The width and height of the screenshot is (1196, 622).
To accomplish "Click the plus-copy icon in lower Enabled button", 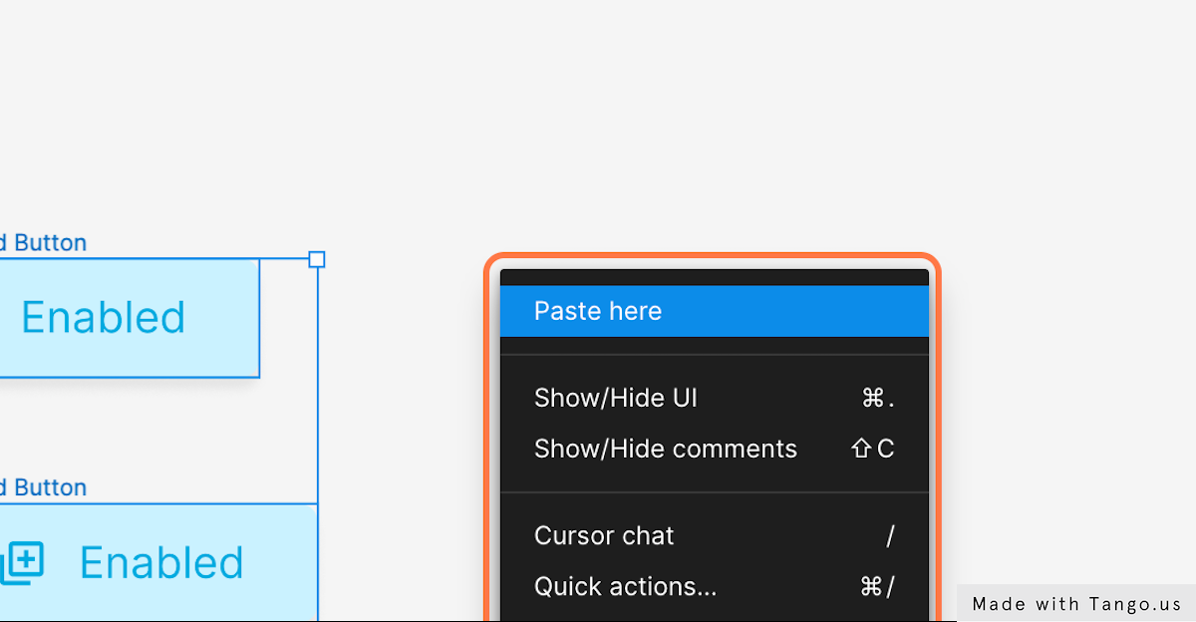I will pyautogui.click(x=21, y=563).
